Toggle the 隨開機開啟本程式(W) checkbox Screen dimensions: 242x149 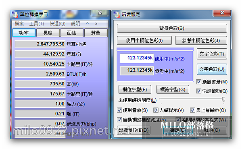tap(178, 120)
